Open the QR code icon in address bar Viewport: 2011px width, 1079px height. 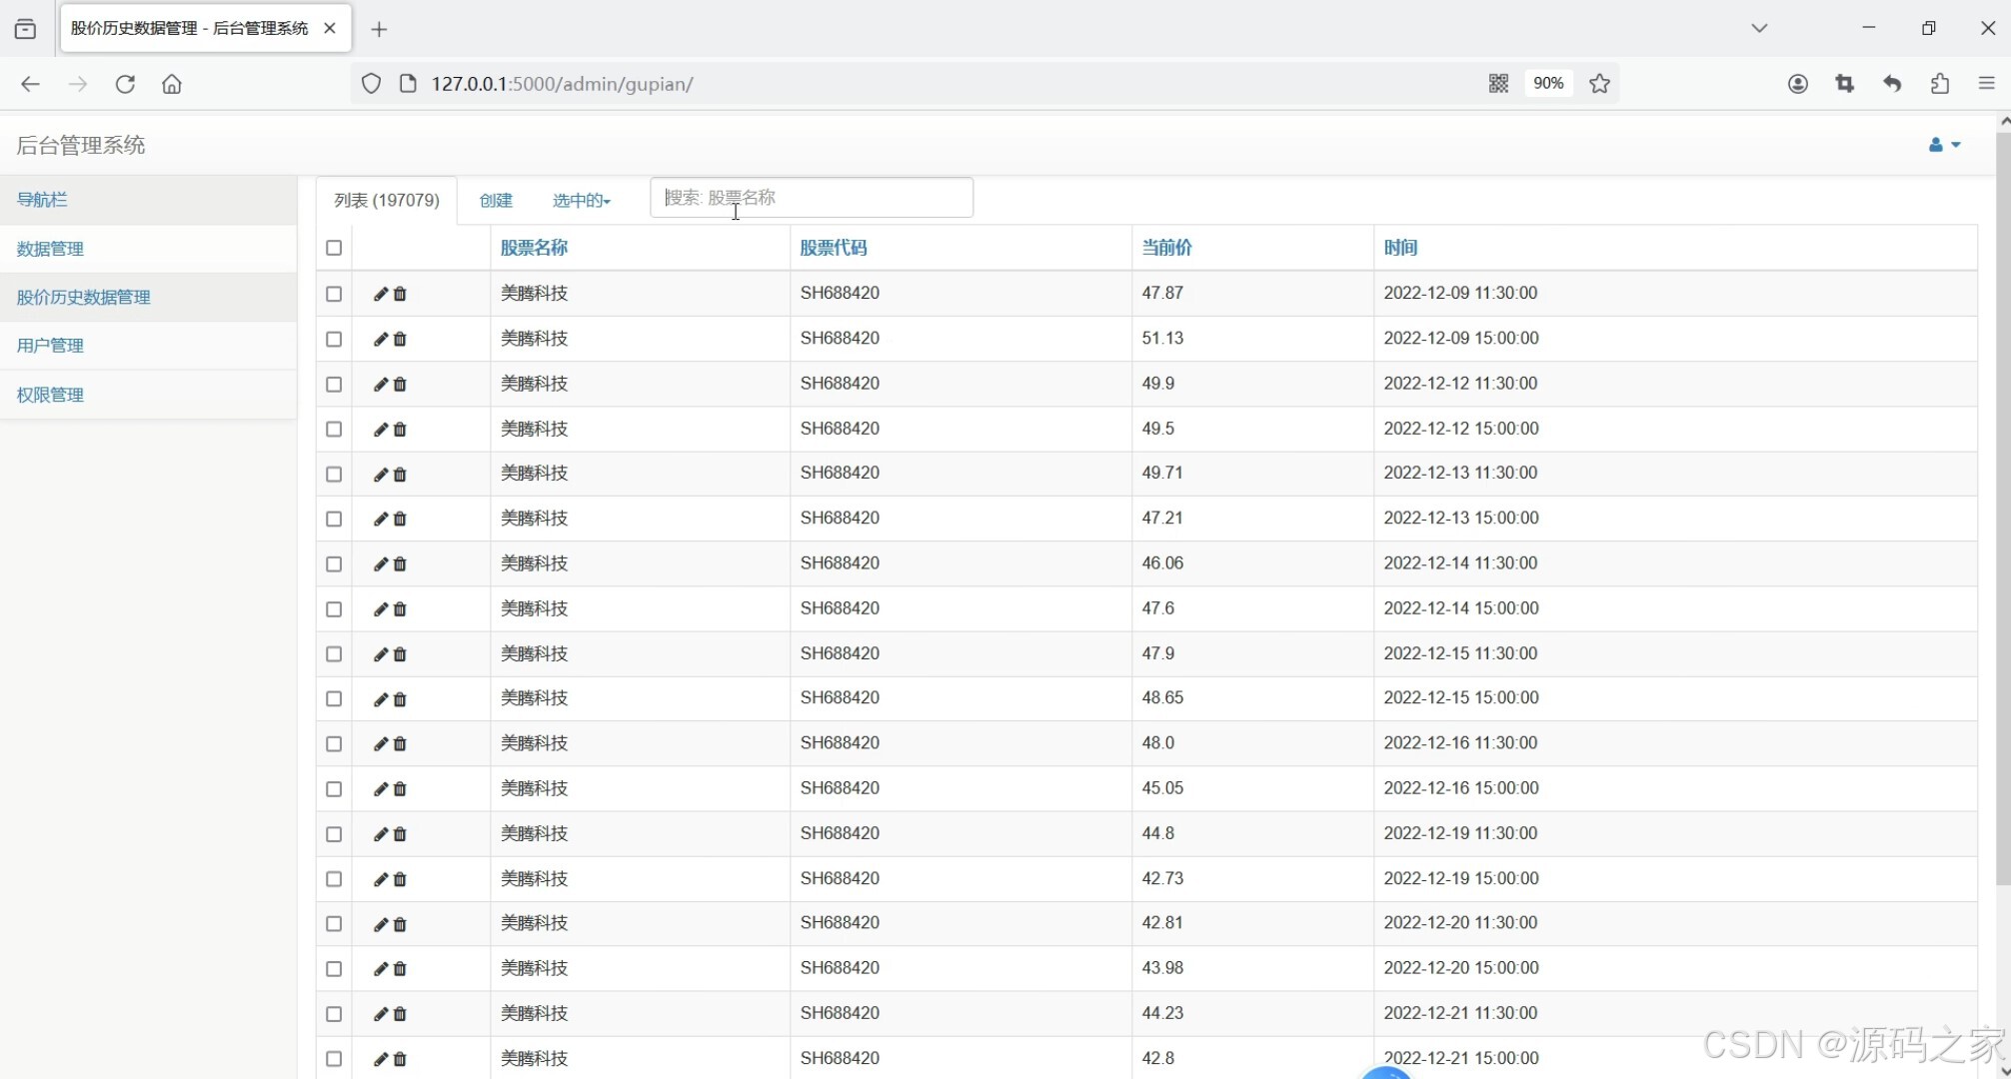click(x=1497, y=84)
